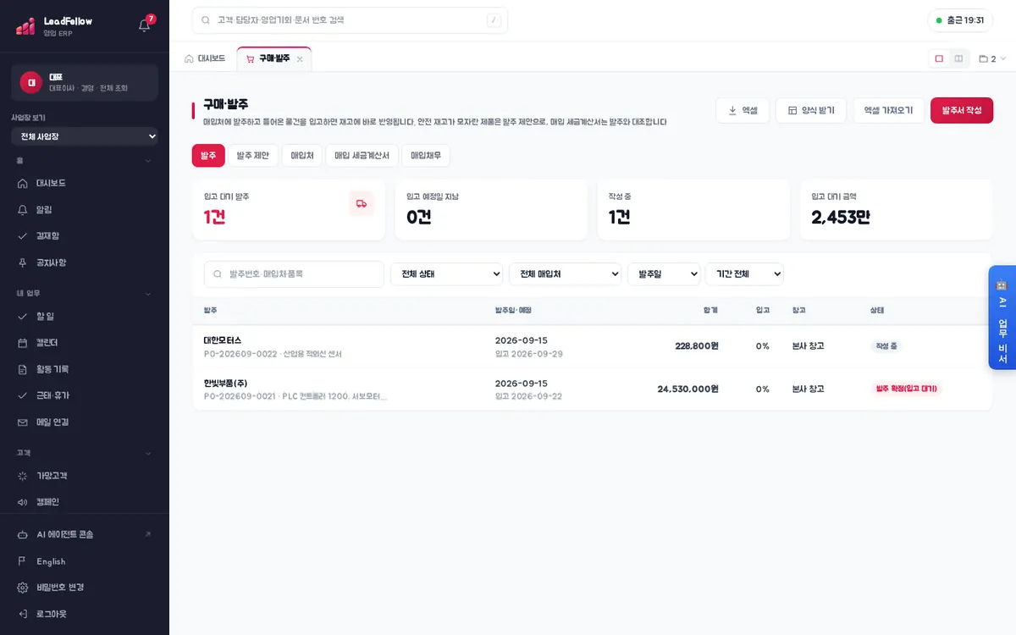Screen dimensions: 1016x635
Task: Select the 발주 제안 sub-tab
Action: pyautogui.click(x=252, y=156)
